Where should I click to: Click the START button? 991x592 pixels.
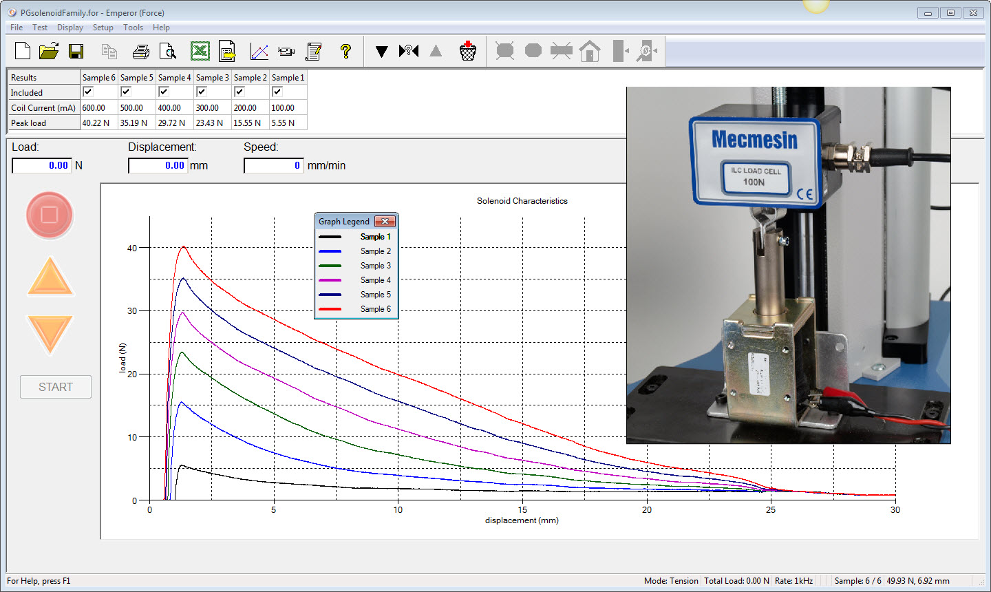coord(55,386)
